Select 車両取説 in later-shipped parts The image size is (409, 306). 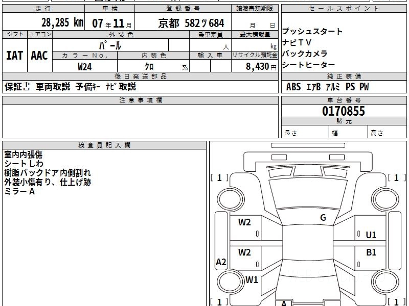point(53,87)
